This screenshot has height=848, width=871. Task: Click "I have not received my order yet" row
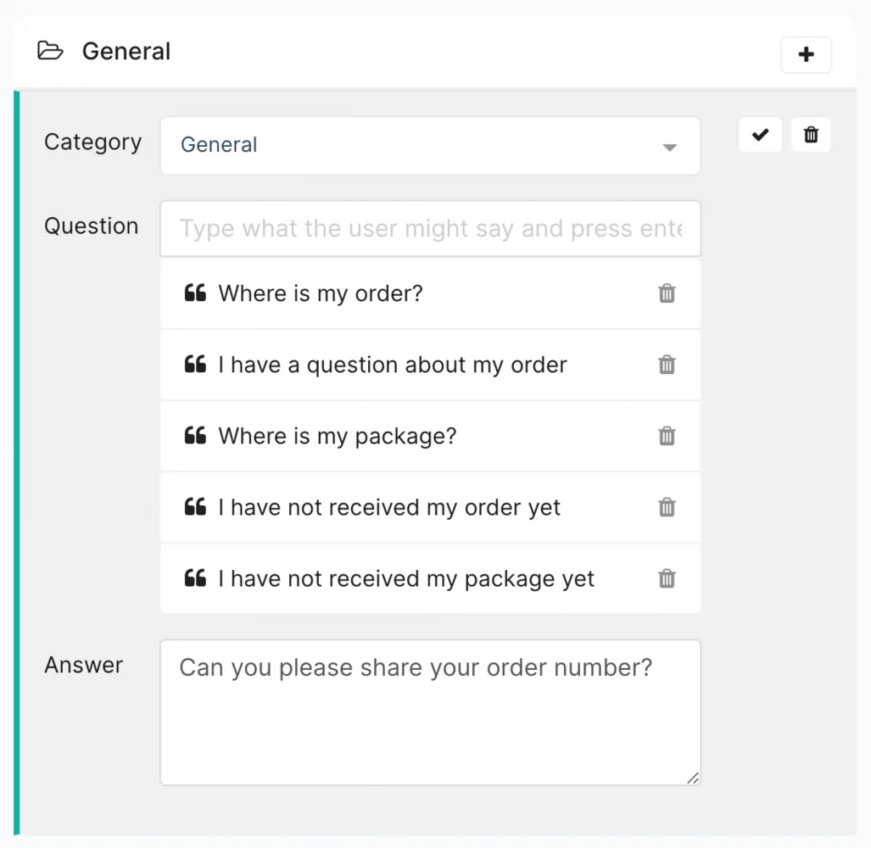tap(389, 507)
